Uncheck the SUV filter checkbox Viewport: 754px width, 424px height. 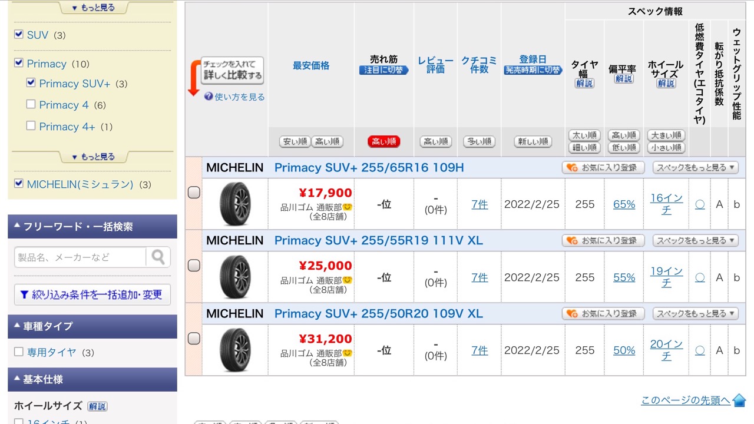[19, 34]
